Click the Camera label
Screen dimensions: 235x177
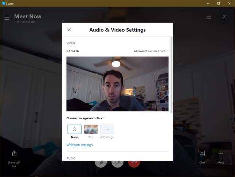click(73, 51)
